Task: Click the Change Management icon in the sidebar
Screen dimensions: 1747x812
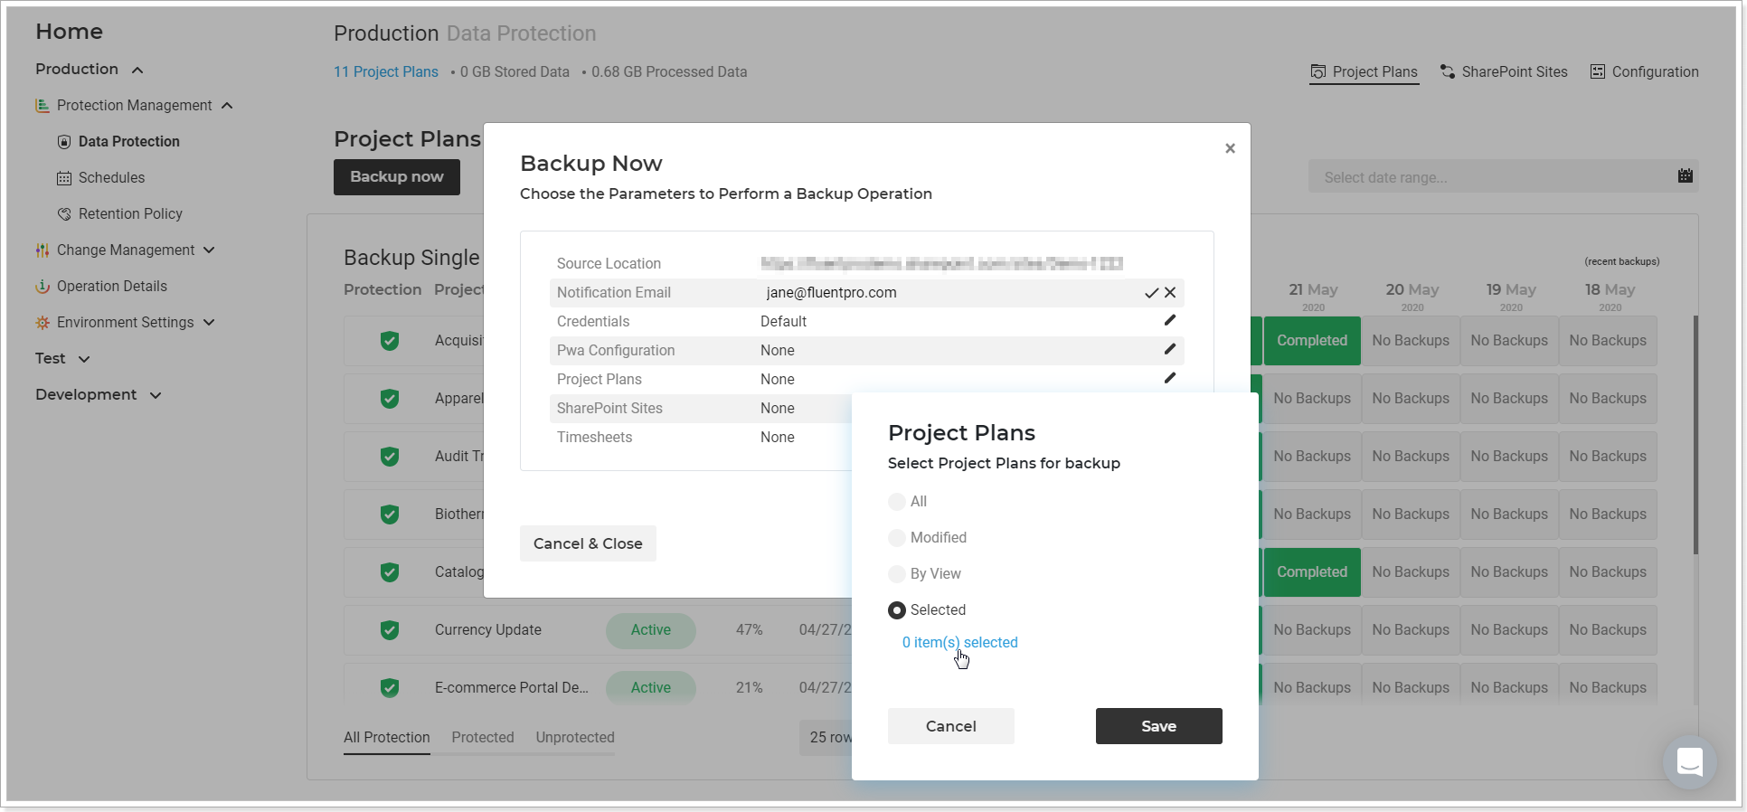Action: [42, 250]
